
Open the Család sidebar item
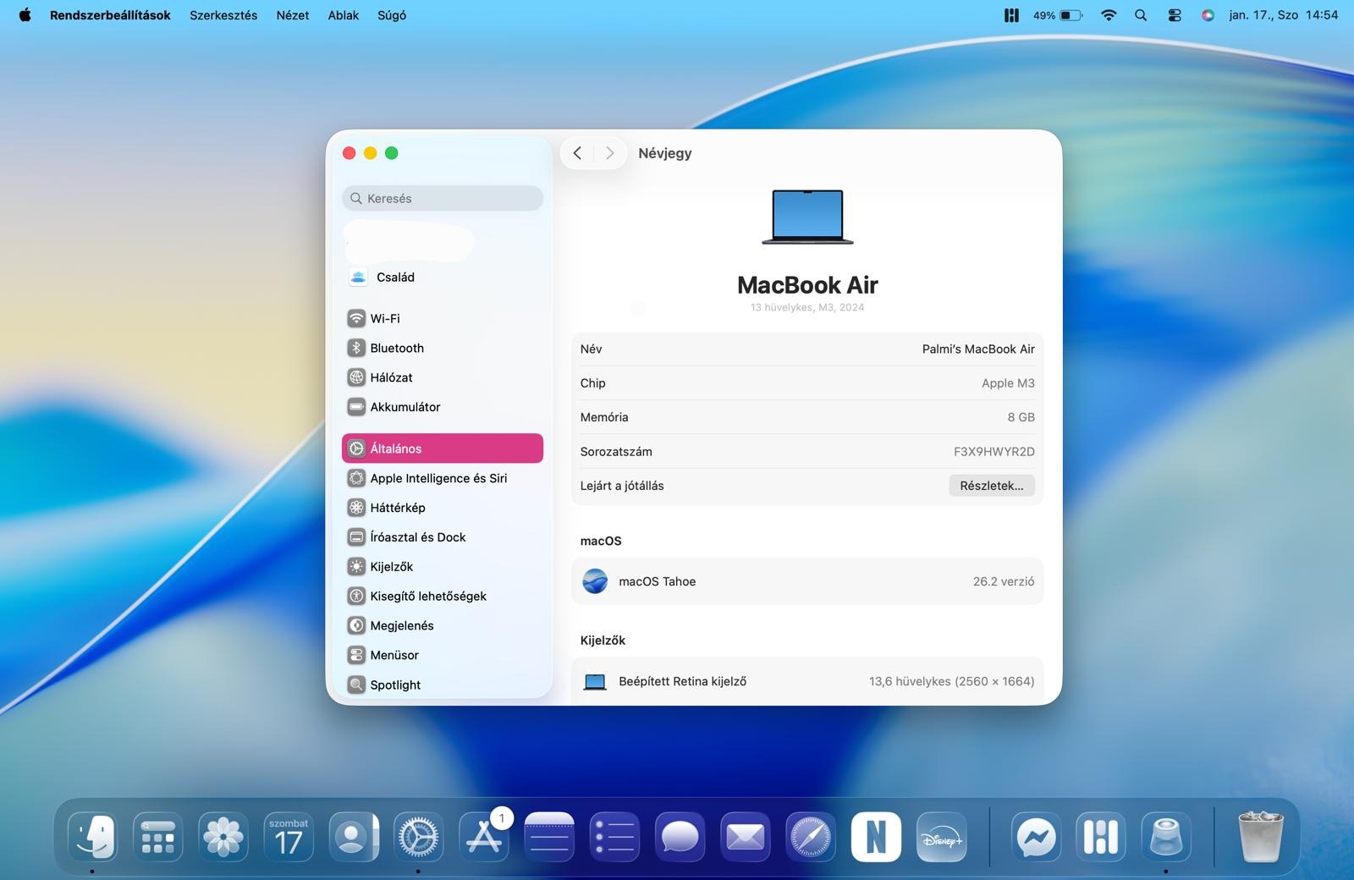[443, 278]
